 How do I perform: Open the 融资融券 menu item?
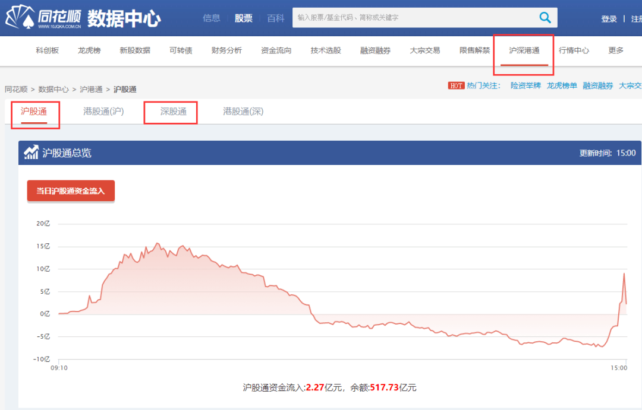376,50
